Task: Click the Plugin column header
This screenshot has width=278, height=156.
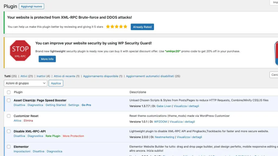Action: [18, 92]
